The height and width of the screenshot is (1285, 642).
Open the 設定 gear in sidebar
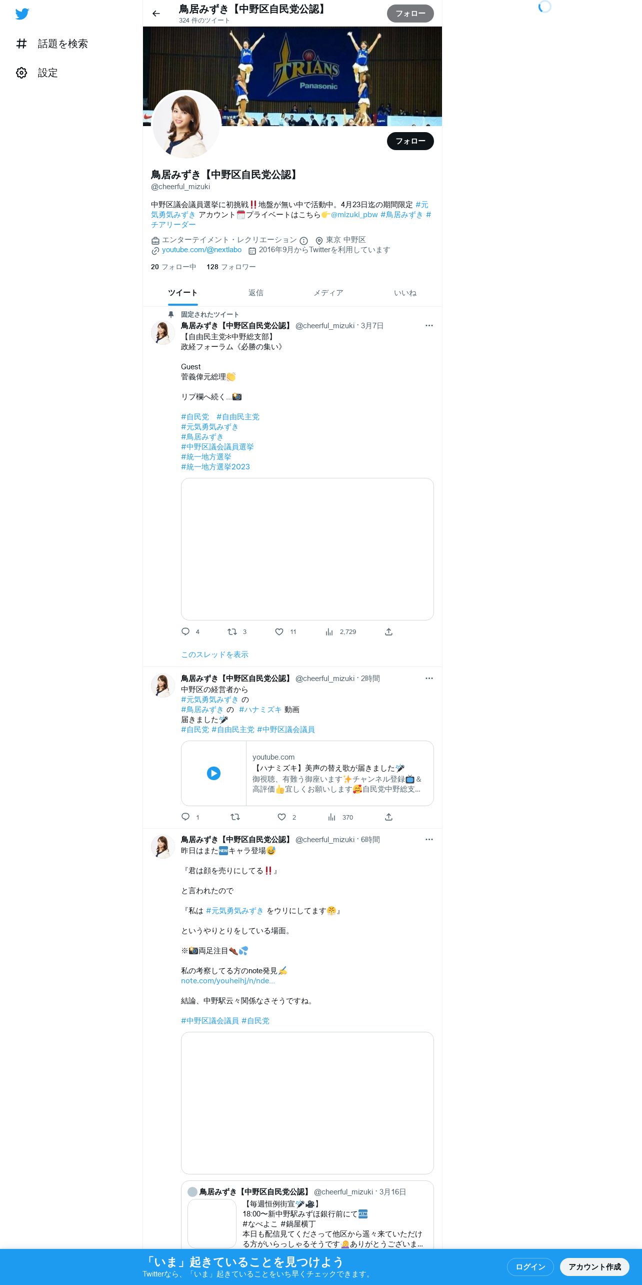point(21,73)
